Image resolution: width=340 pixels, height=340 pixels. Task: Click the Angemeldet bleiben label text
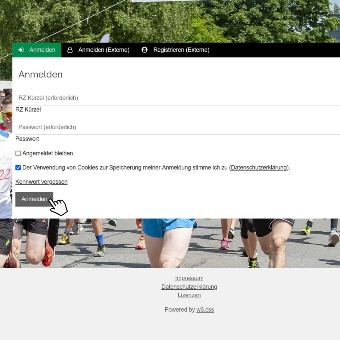point(48,154)
